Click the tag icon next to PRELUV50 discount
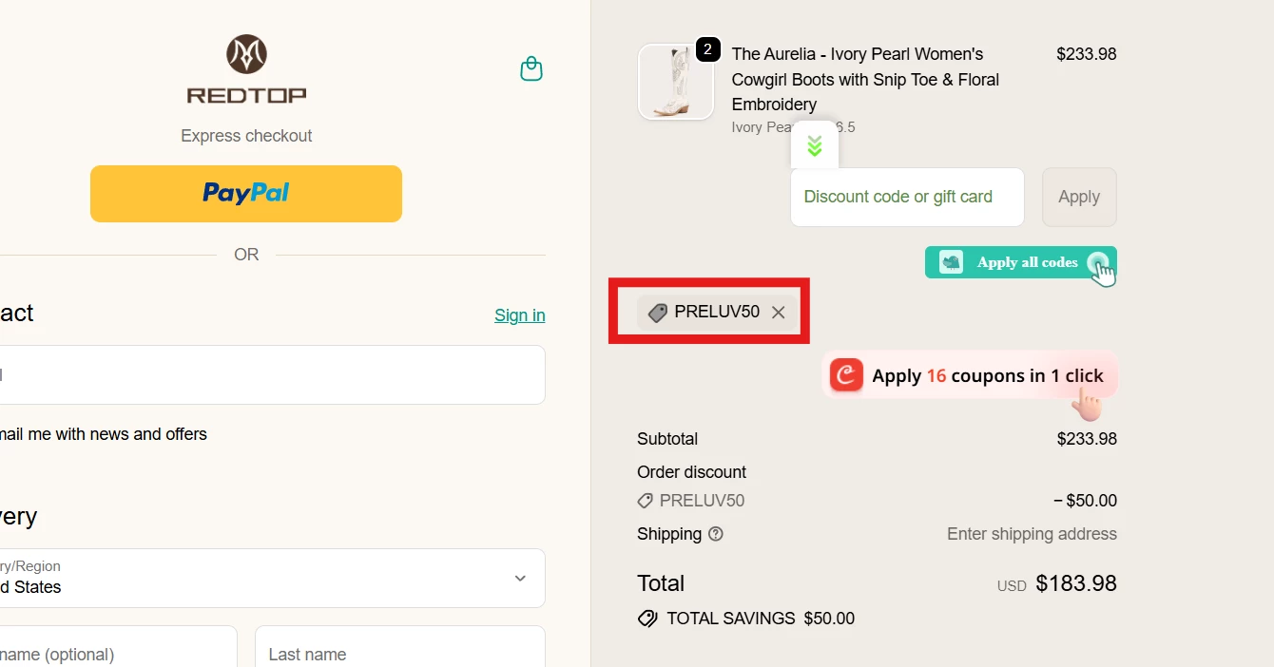The width and height of the screenshot is (1274, 667). [647, 501]
